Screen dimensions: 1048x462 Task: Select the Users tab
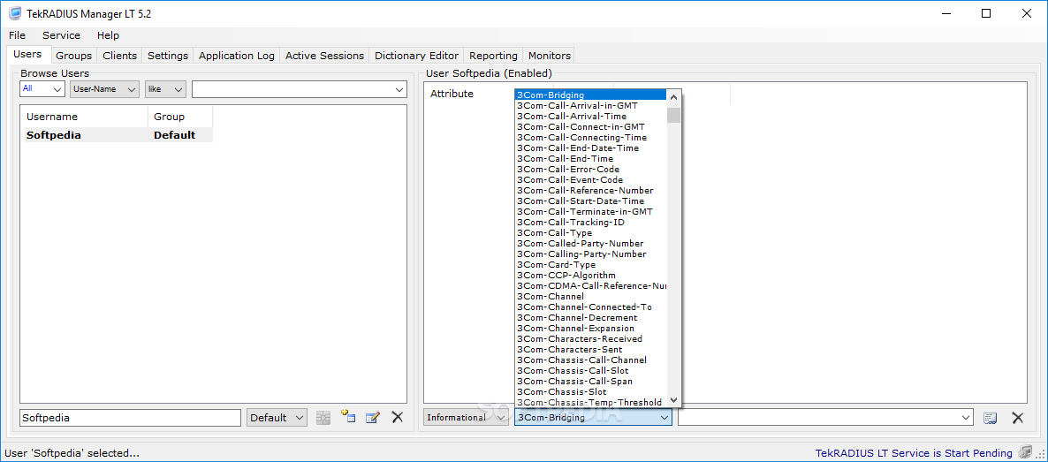(27, 54)
